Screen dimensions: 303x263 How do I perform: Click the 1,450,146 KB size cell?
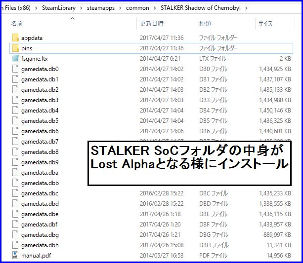tap(275, 111)
